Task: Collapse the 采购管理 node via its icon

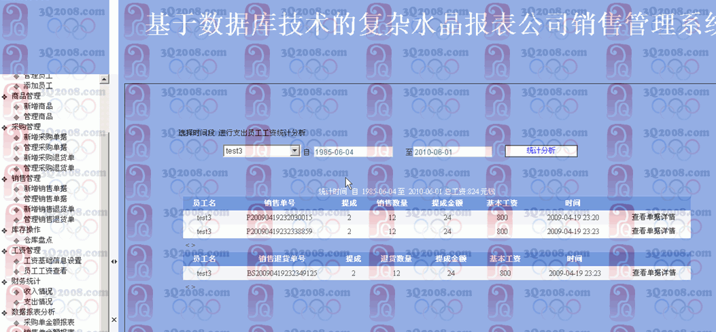Action: 5,127
